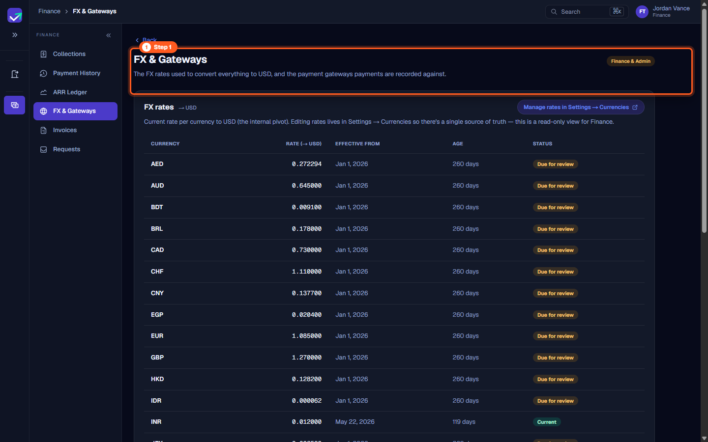The width and height of the screenshot is (708, 442).
Task: Select FX & Gateways menu item
Action: tap(75, 111)
